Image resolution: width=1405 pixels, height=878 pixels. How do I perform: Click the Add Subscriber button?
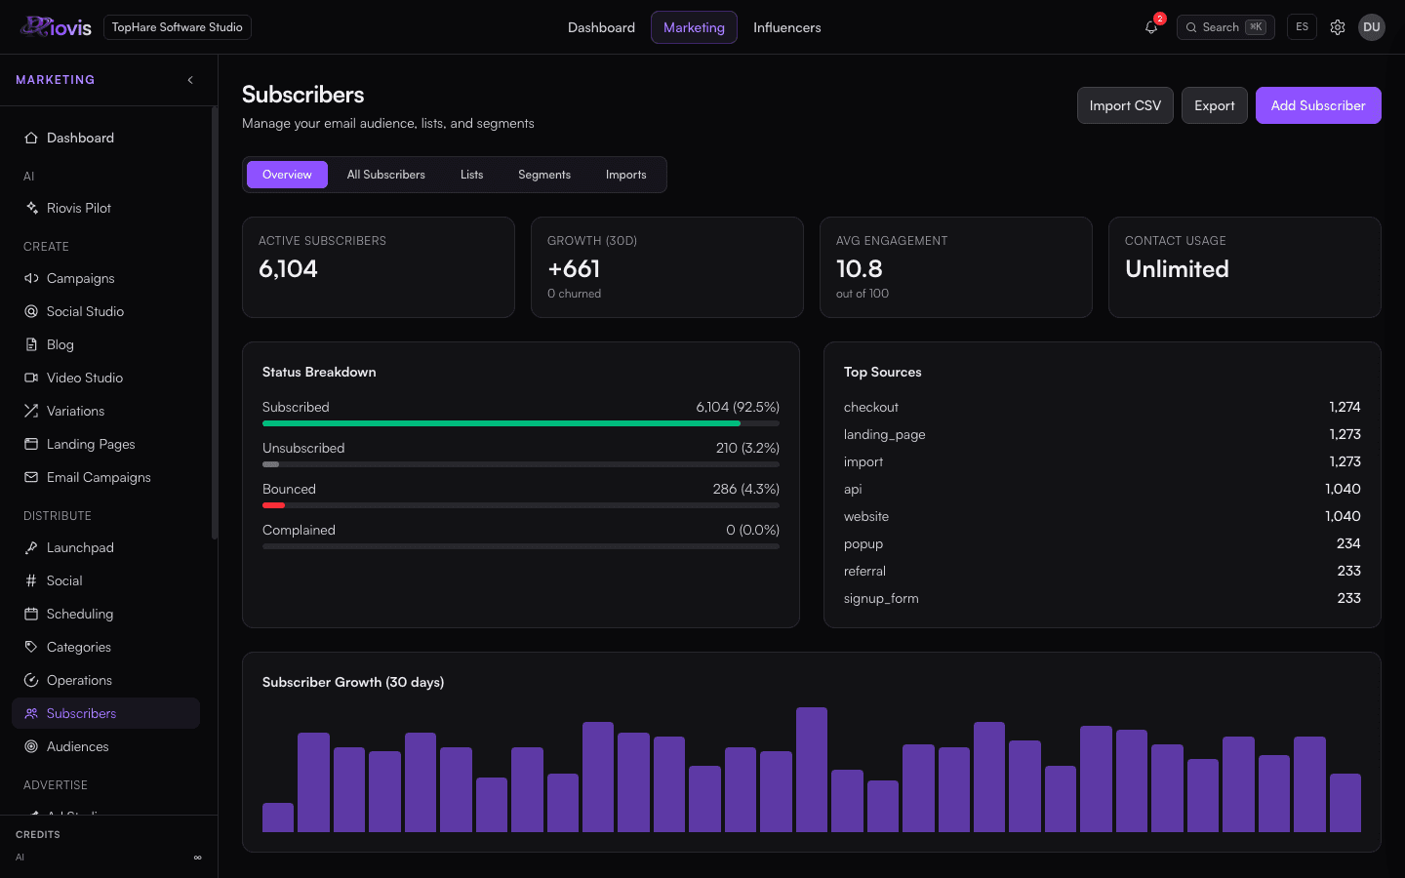click(1318, 105)
